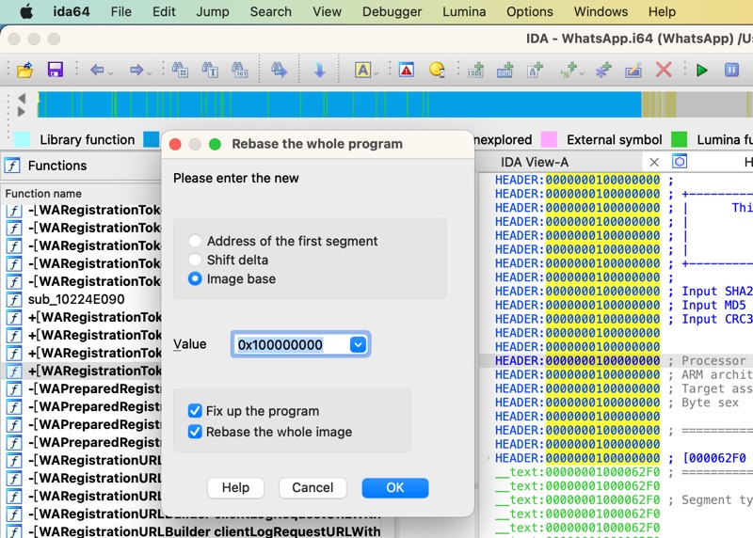Click the yellow circle calculator icon
The width and height of the screenshot is (753, 538).
(x=437, y=70)
